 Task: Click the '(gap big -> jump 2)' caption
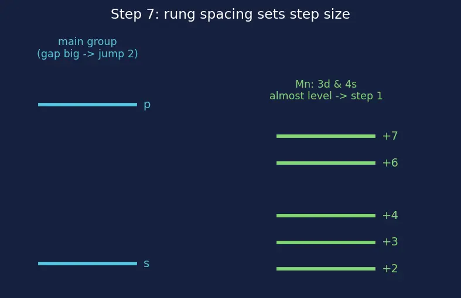pyautogui.click(x=87, y=54)
